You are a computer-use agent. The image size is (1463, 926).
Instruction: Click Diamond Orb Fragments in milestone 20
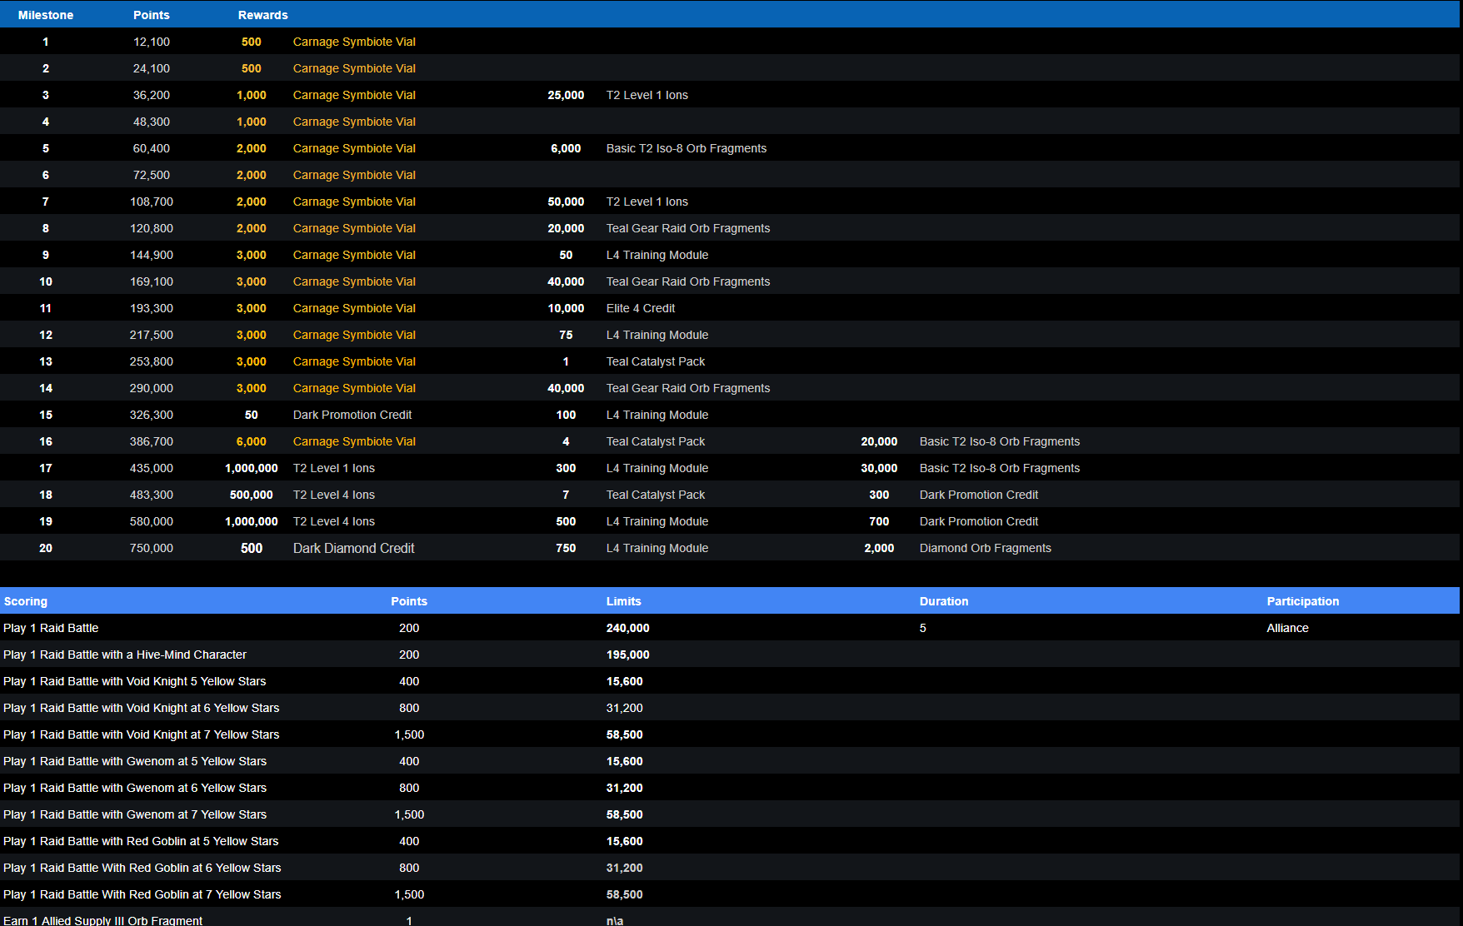[x=985, y=548]
